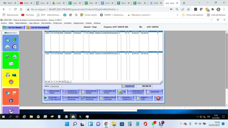Click the question mark navigator button
The height and width of the screenshot is (128, 228).
[x=54, y=81]
